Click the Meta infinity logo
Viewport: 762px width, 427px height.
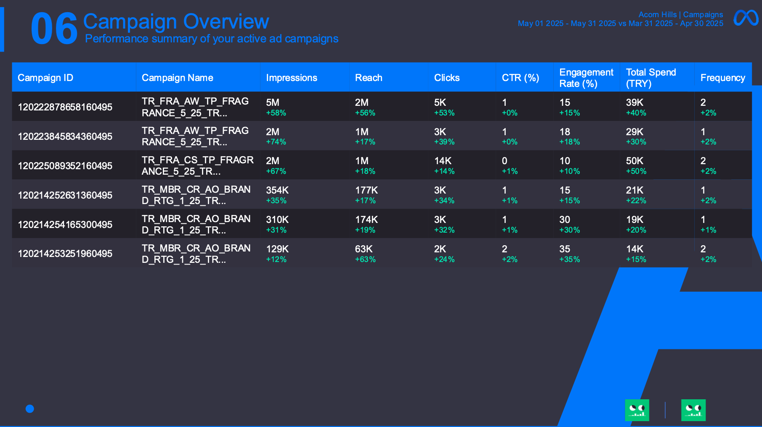pos(746,18)
